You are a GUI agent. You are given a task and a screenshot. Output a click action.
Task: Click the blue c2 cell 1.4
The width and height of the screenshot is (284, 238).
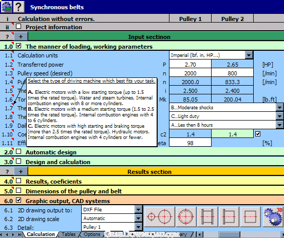coord(190,134)
